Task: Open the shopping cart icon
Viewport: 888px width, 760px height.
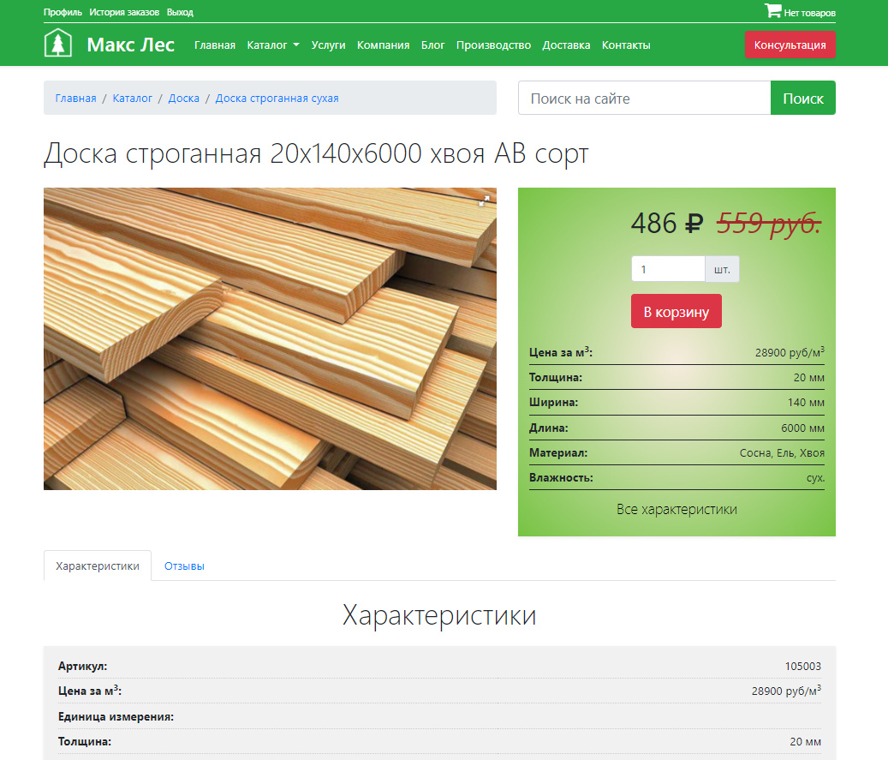Action: pyautogui.click(x=772, y=11)
